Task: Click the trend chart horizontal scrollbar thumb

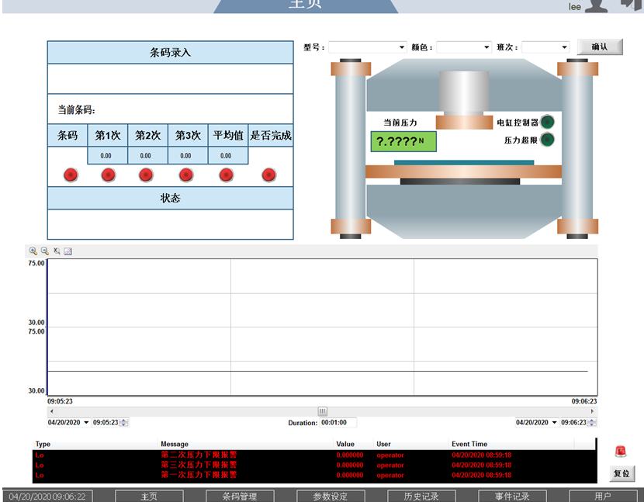Action: point(322,411)
